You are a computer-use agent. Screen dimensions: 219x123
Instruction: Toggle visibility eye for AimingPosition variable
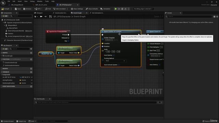tap(32, 80)
